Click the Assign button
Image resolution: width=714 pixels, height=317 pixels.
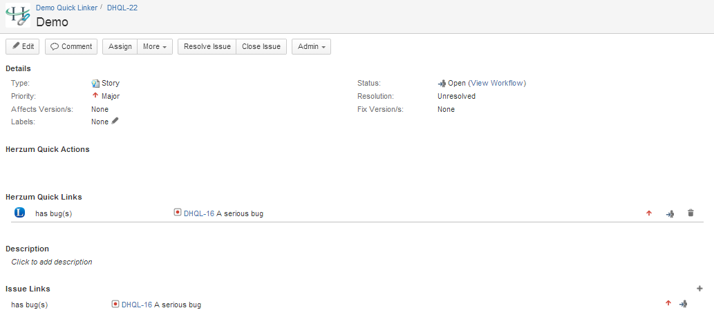click(120, 47)
